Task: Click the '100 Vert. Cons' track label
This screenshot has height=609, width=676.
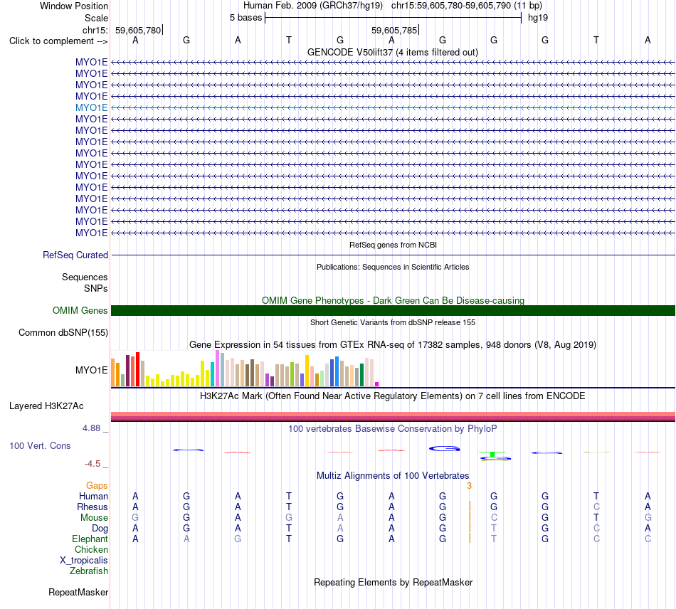Action: (40, 445)
